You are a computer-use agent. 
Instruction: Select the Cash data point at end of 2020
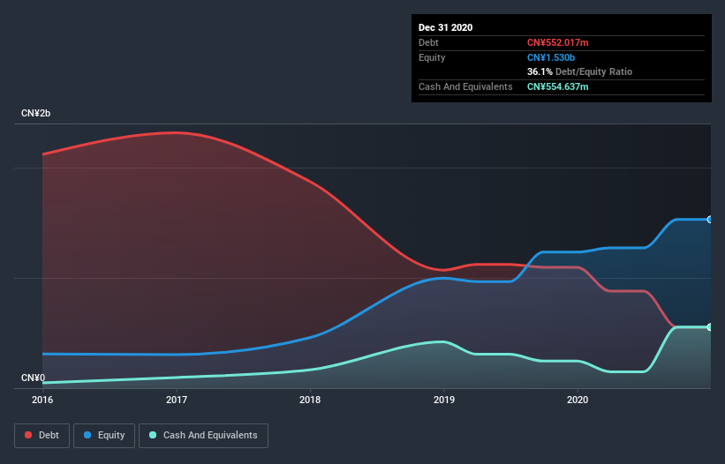point(710,327)
